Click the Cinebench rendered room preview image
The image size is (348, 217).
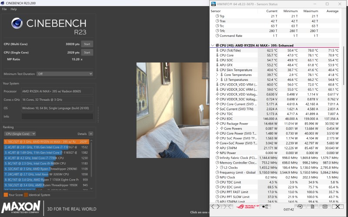173,110
